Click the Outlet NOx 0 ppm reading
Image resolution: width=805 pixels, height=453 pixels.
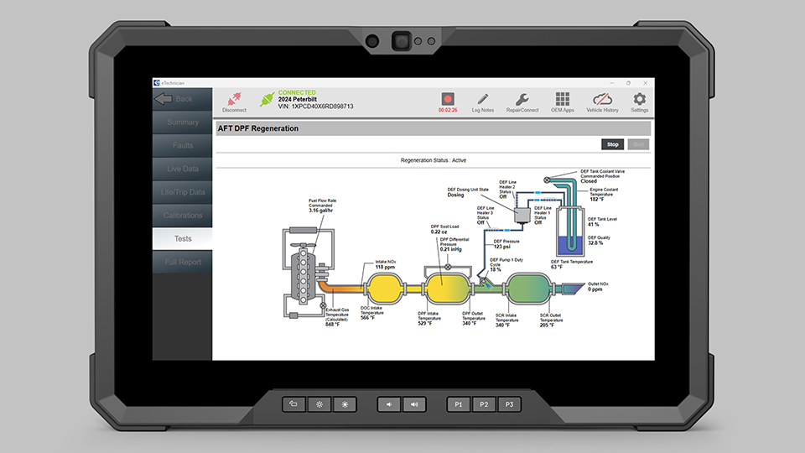[598, 287]
